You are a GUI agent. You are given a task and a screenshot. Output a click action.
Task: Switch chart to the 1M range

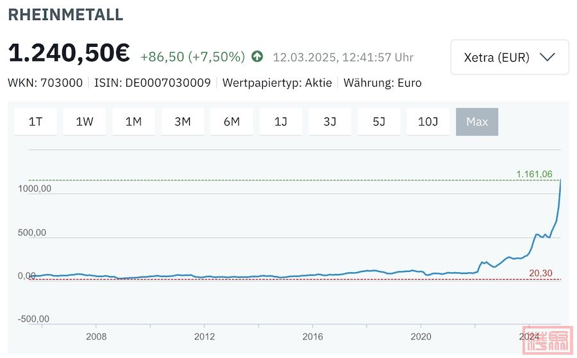[x=133, y=121]
